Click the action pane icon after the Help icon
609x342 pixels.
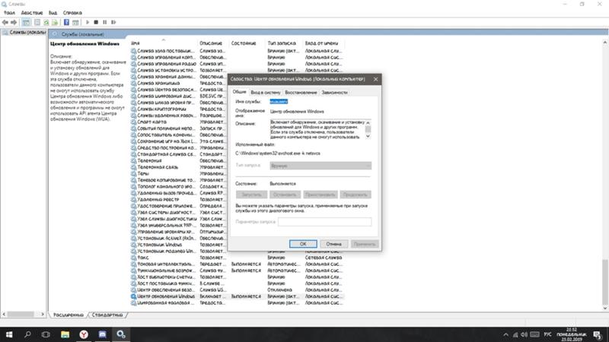click(x=75, y=23)
